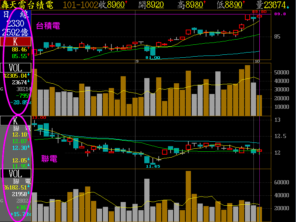Click the 81.00 low price marker
Viewport: 296px width, 222px height.
(152, 57)
